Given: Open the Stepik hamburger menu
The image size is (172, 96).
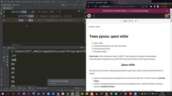Looking at the screenshot, I should click(94, 16).
